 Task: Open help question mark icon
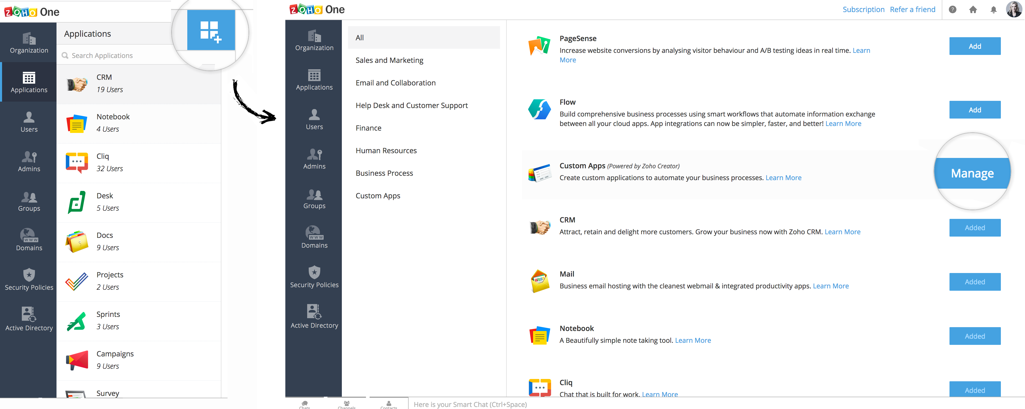pyautogui.click(x=952, y=9)
